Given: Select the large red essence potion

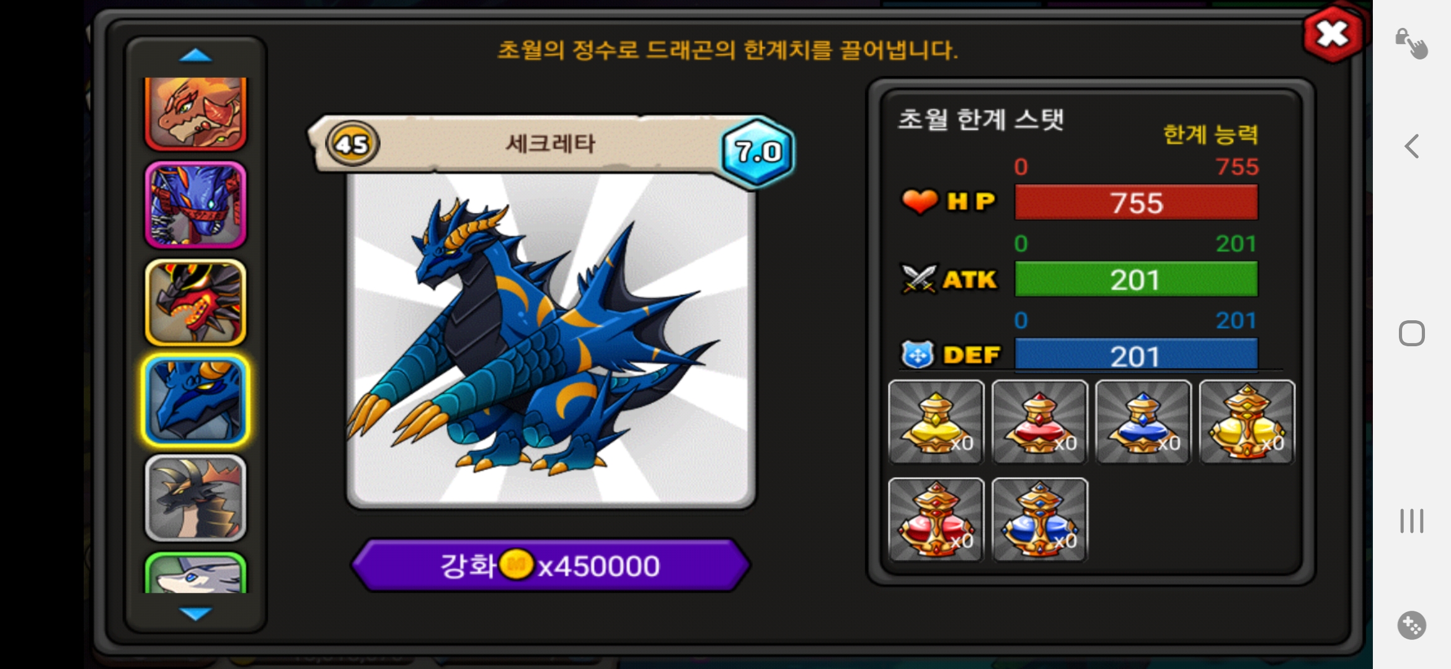Looking at the screenshot, I should pyautogui.click(x=936, y=520).
